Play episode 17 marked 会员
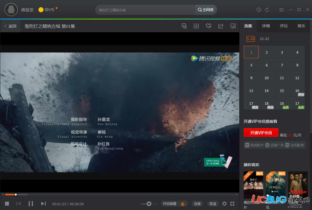Screen dimensions: 312x210 (x=297, y=103)
